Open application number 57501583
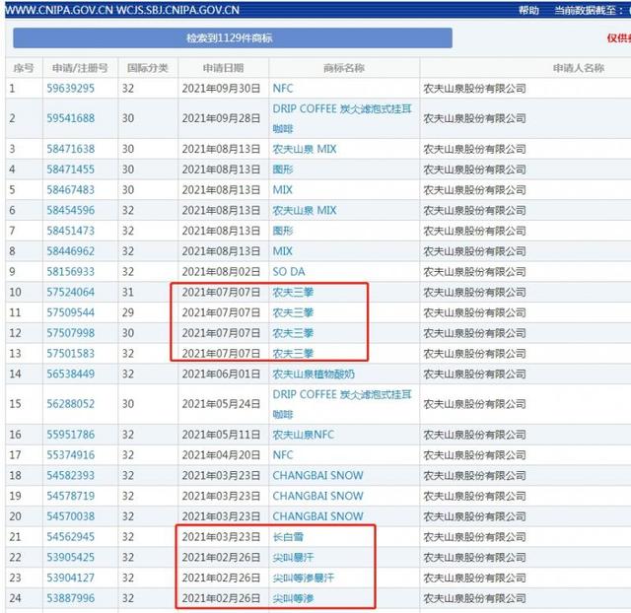 pos(71,353)
